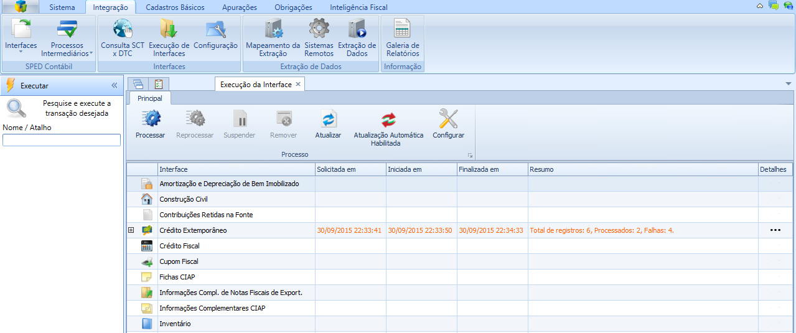The height and width of the screenshot is (333, 796).
Task: Toggle Atualização Automática Habilitada
Action: click(x=388, y=124)
